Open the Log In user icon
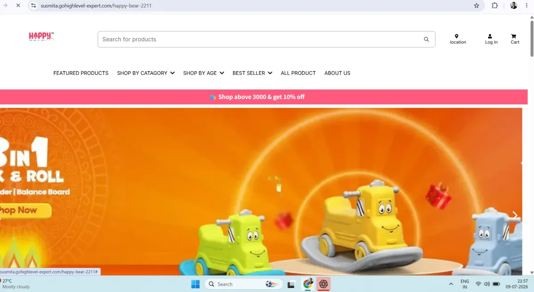The width and height of the screenshot is (534, 292). point(490,36)
